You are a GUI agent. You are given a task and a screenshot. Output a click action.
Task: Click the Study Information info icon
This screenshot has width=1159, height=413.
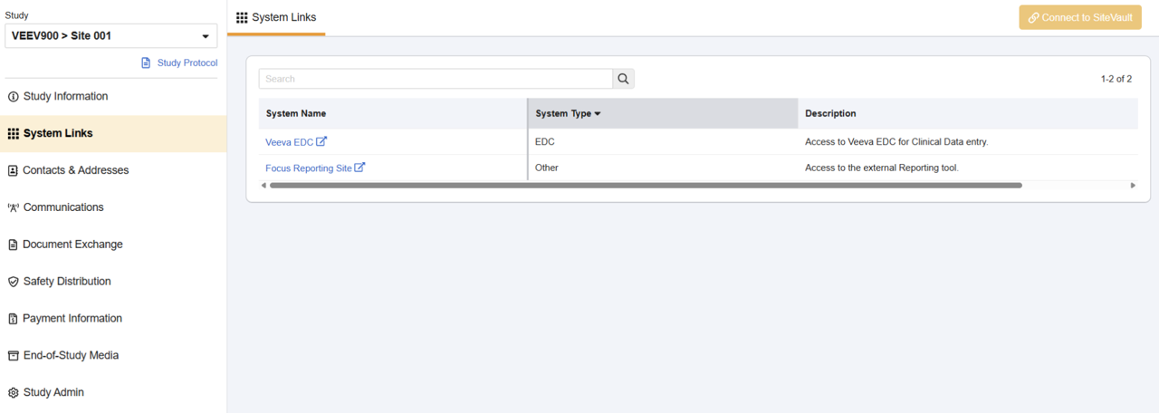[x=13, y=97]
